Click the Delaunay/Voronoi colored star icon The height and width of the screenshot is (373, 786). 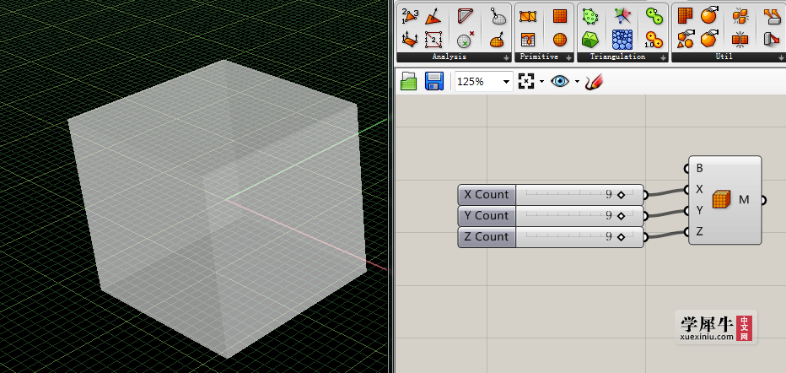(622, 17)
